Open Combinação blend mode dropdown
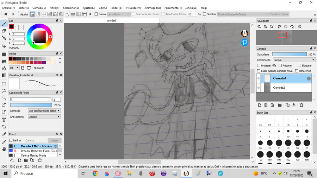The width and height of the screenshot is (317, 178). [294, 60]
